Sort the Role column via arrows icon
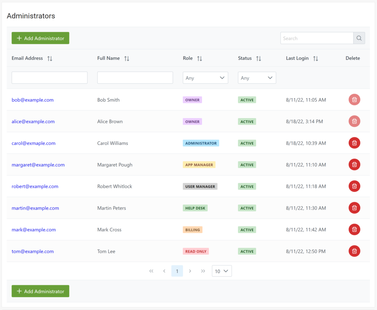The image size is (377, 310). pos(200,58)
